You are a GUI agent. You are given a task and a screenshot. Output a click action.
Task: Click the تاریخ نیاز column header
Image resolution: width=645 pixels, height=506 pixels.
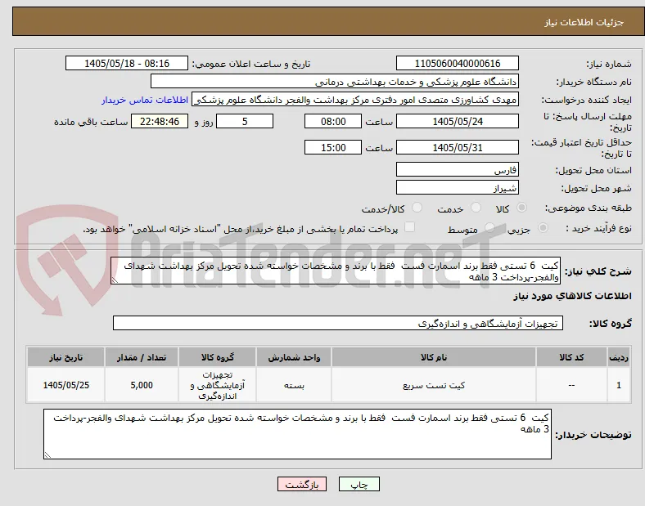(65, 357)
